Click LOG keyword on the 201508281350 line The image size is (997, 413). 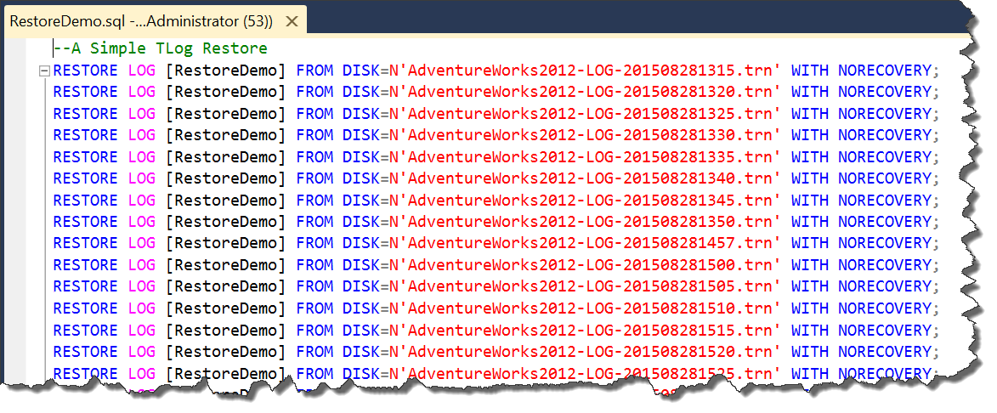(142, 221)
